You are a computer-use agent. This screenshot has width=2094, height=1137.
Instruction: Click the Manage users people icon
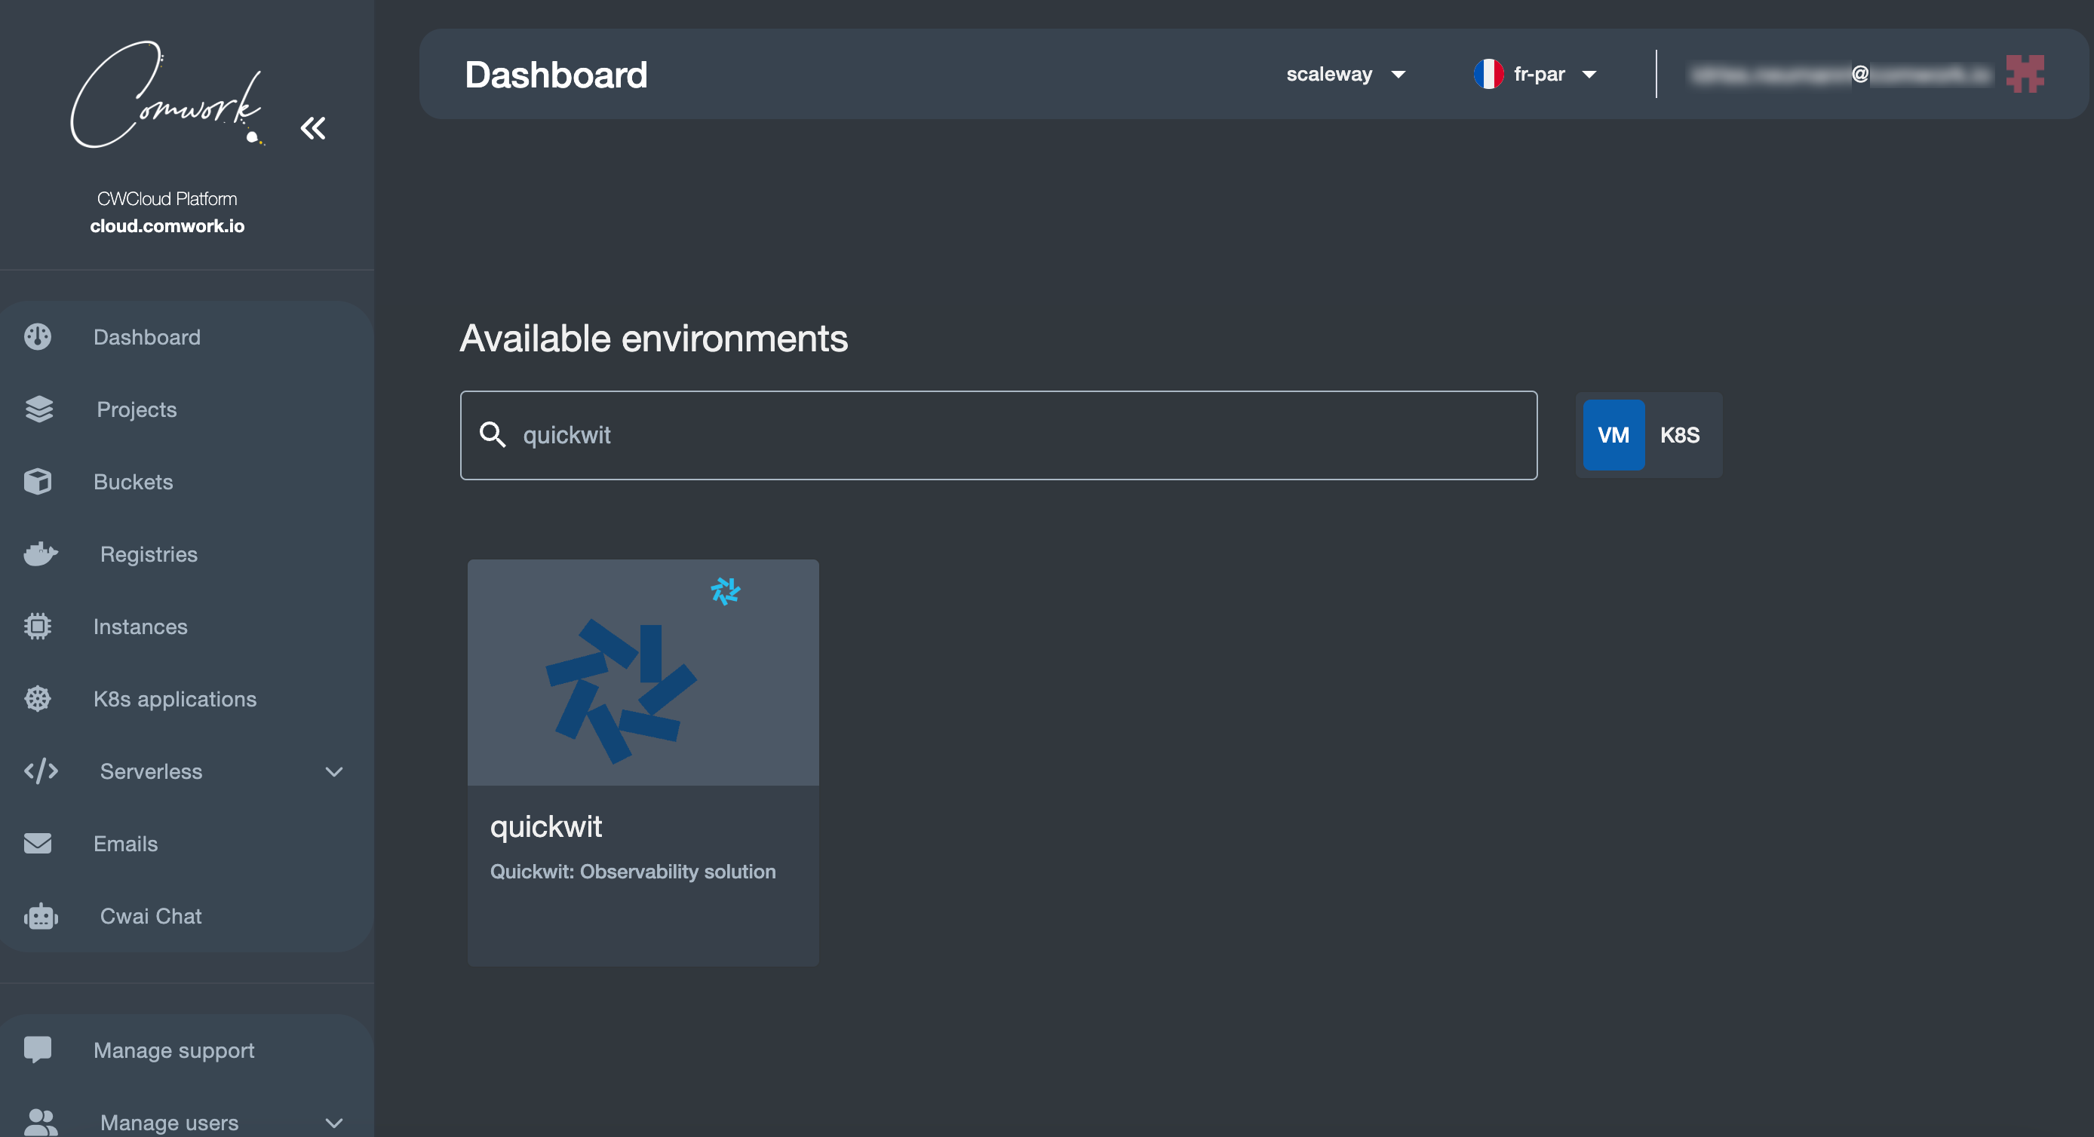click(x=41, y=1122)
